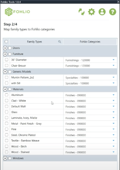
Task: Expand the Doors group
Action: coord(5,48)
